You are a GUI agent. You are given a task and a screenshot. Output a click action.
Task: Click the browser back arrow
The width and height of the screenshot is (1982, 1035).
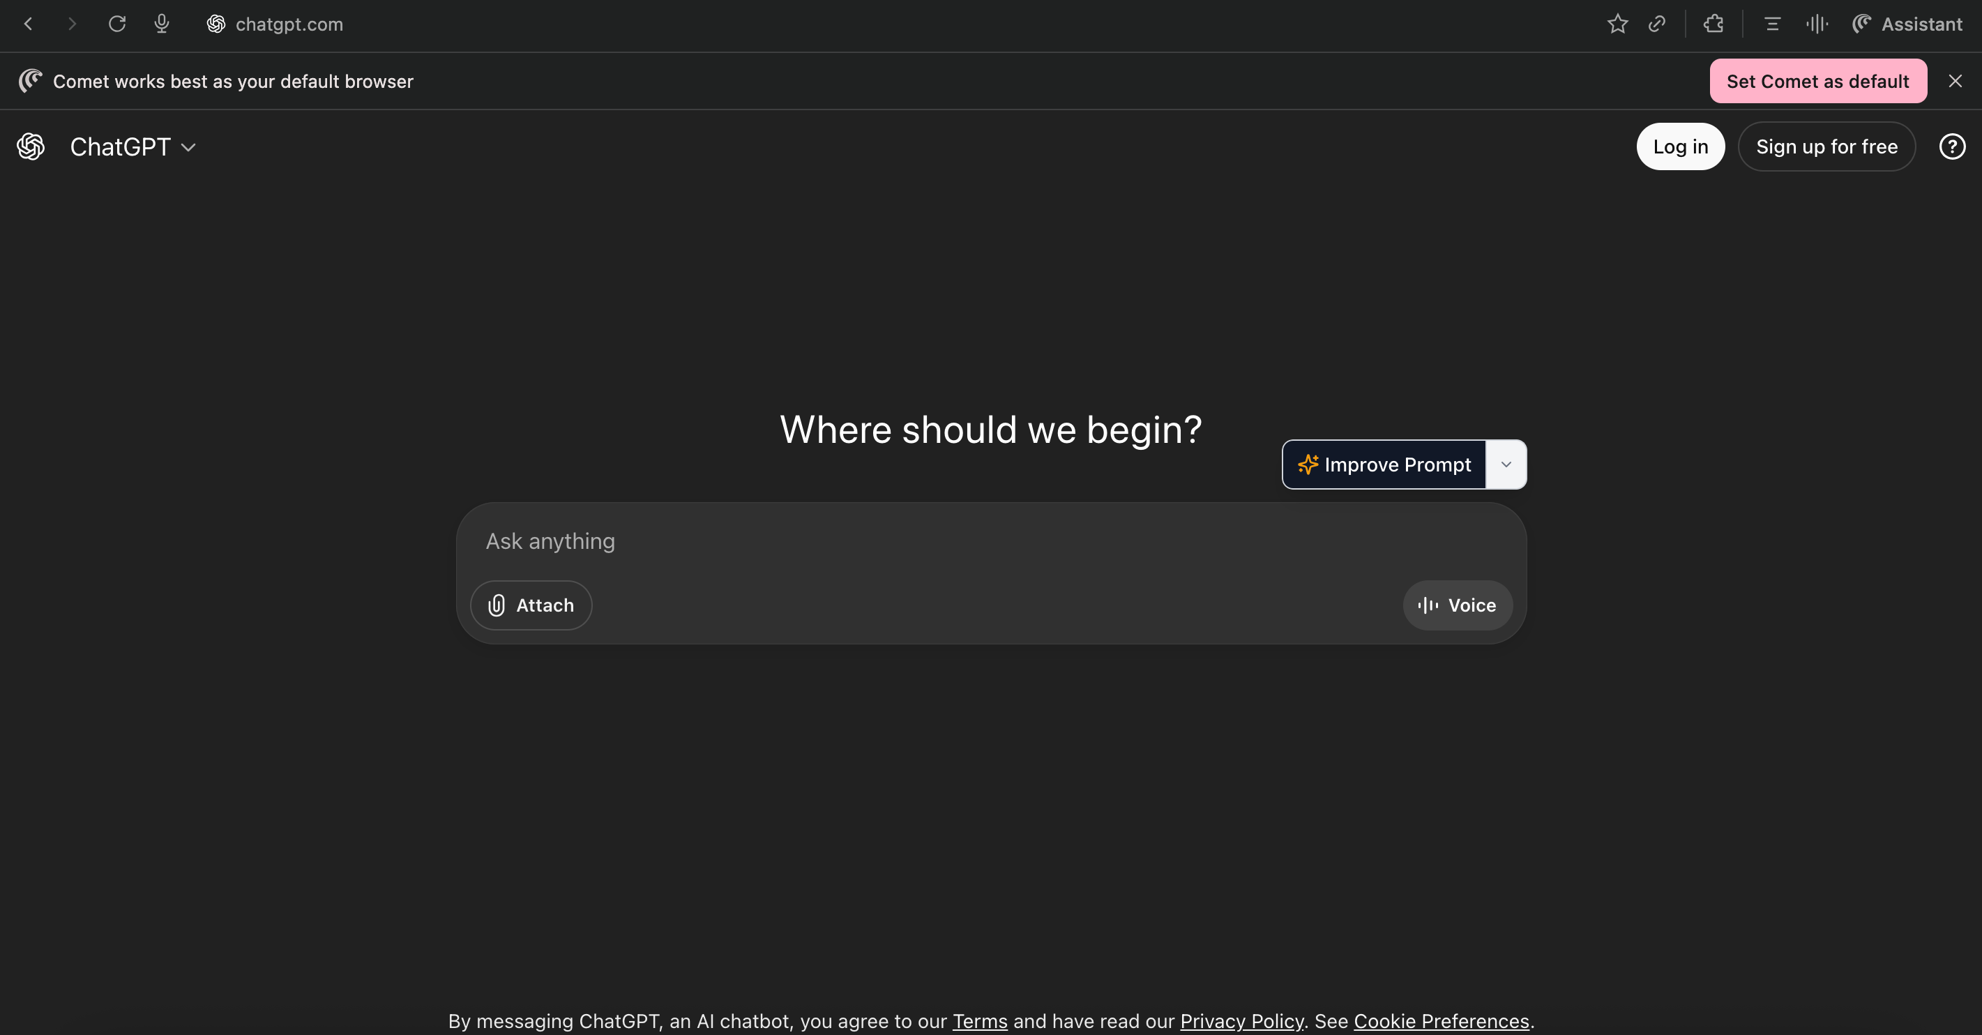point(29,24)
